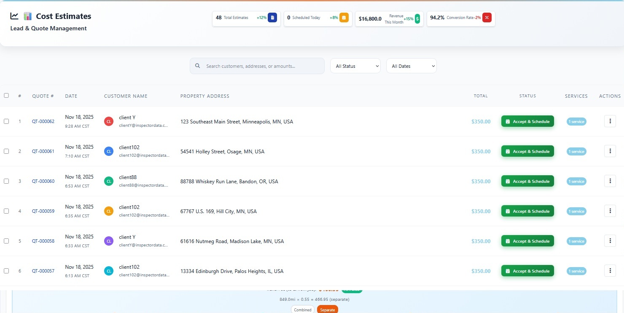Focus the customer search input field
The height and width of the screenshot is (313, 624).
tap(262, 66)
